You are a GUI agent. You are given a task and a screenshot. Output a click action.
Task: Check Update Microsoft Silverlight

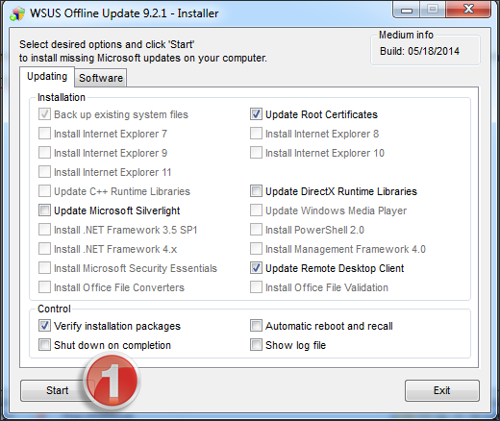44,210
